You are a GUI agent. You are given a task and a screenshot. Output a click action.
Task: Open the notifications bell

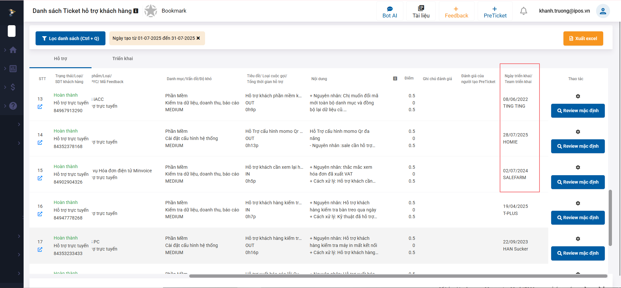[524, 11]
